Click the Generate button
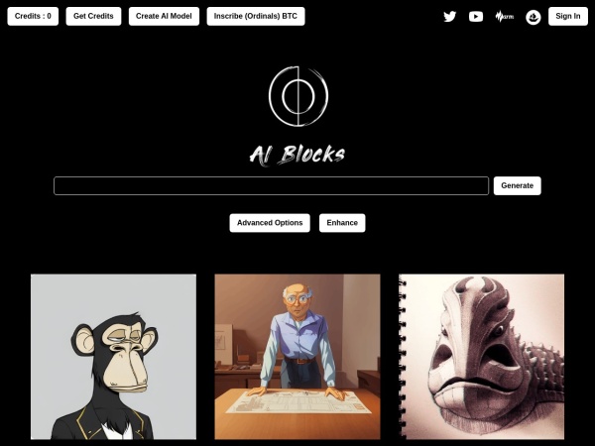 coord(518,186)
